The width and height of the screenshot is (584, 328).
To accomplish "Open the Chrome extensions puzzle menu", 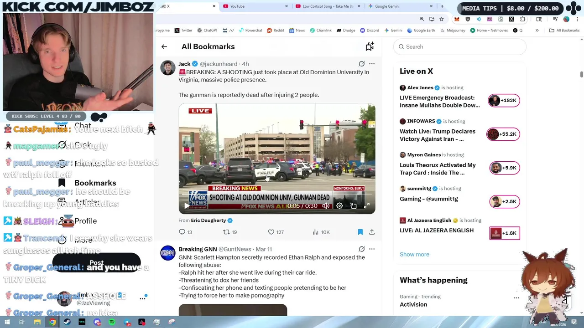I will pos(523,19).
